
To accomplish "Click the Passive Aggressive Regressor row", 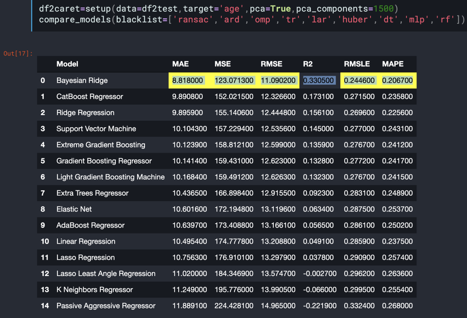I will [227, 306].
